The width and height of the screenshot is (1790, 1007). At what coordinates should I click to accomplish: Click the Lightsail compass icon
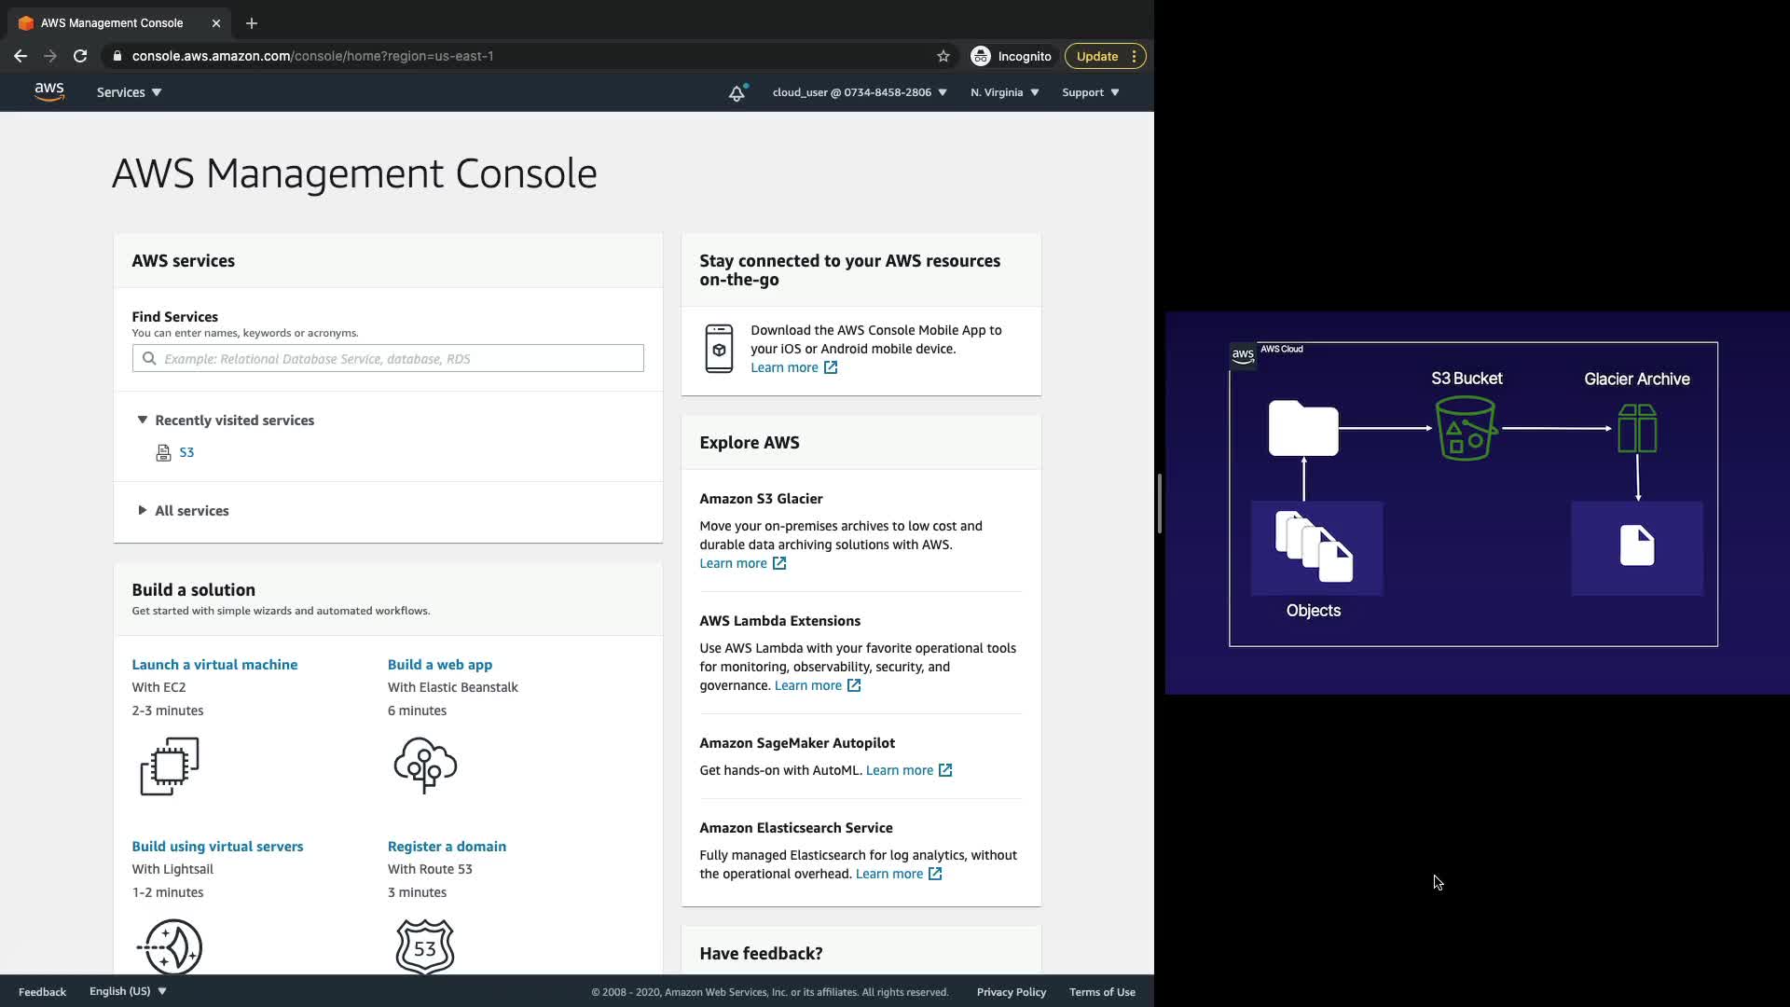[171, 946]
